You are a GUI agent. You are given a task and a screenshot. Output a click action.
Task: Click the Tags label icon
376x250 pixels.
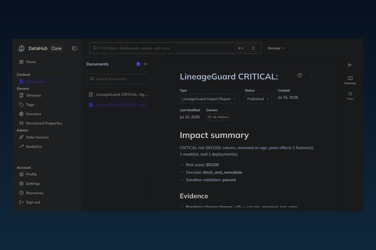[21, 105]
